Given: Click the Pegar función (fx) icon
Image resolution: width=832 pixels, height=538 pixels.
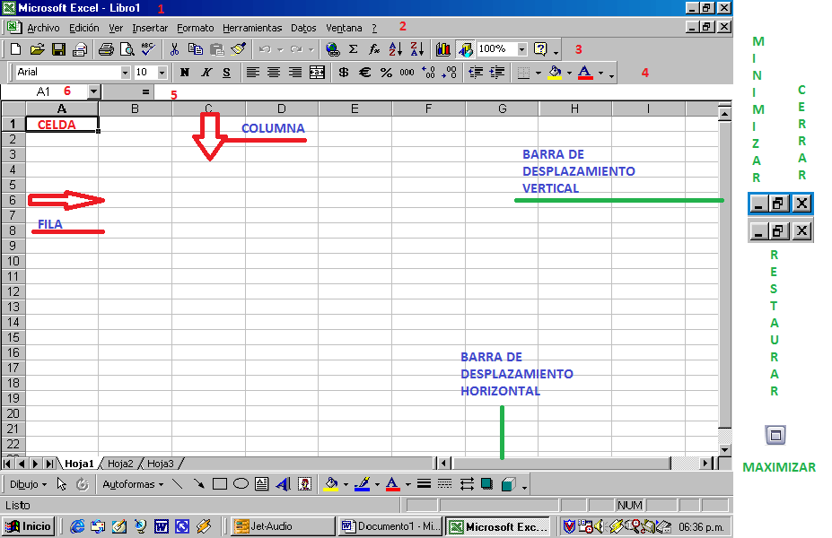Looking at the screenshot, I should (x=373, y=50).
